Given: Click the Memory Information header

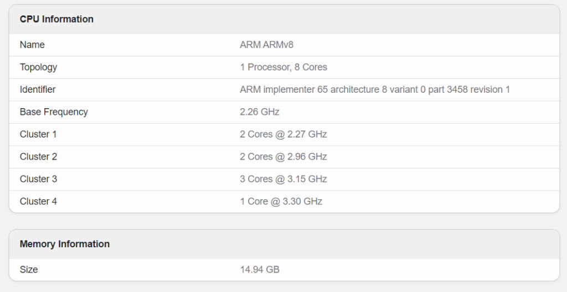Looking at the screenshot, I should tap(65, 244).
